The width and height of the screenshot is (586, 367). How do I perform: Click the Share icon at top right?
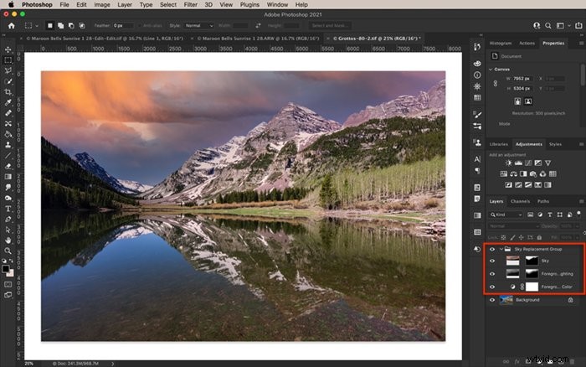(578, 25)
